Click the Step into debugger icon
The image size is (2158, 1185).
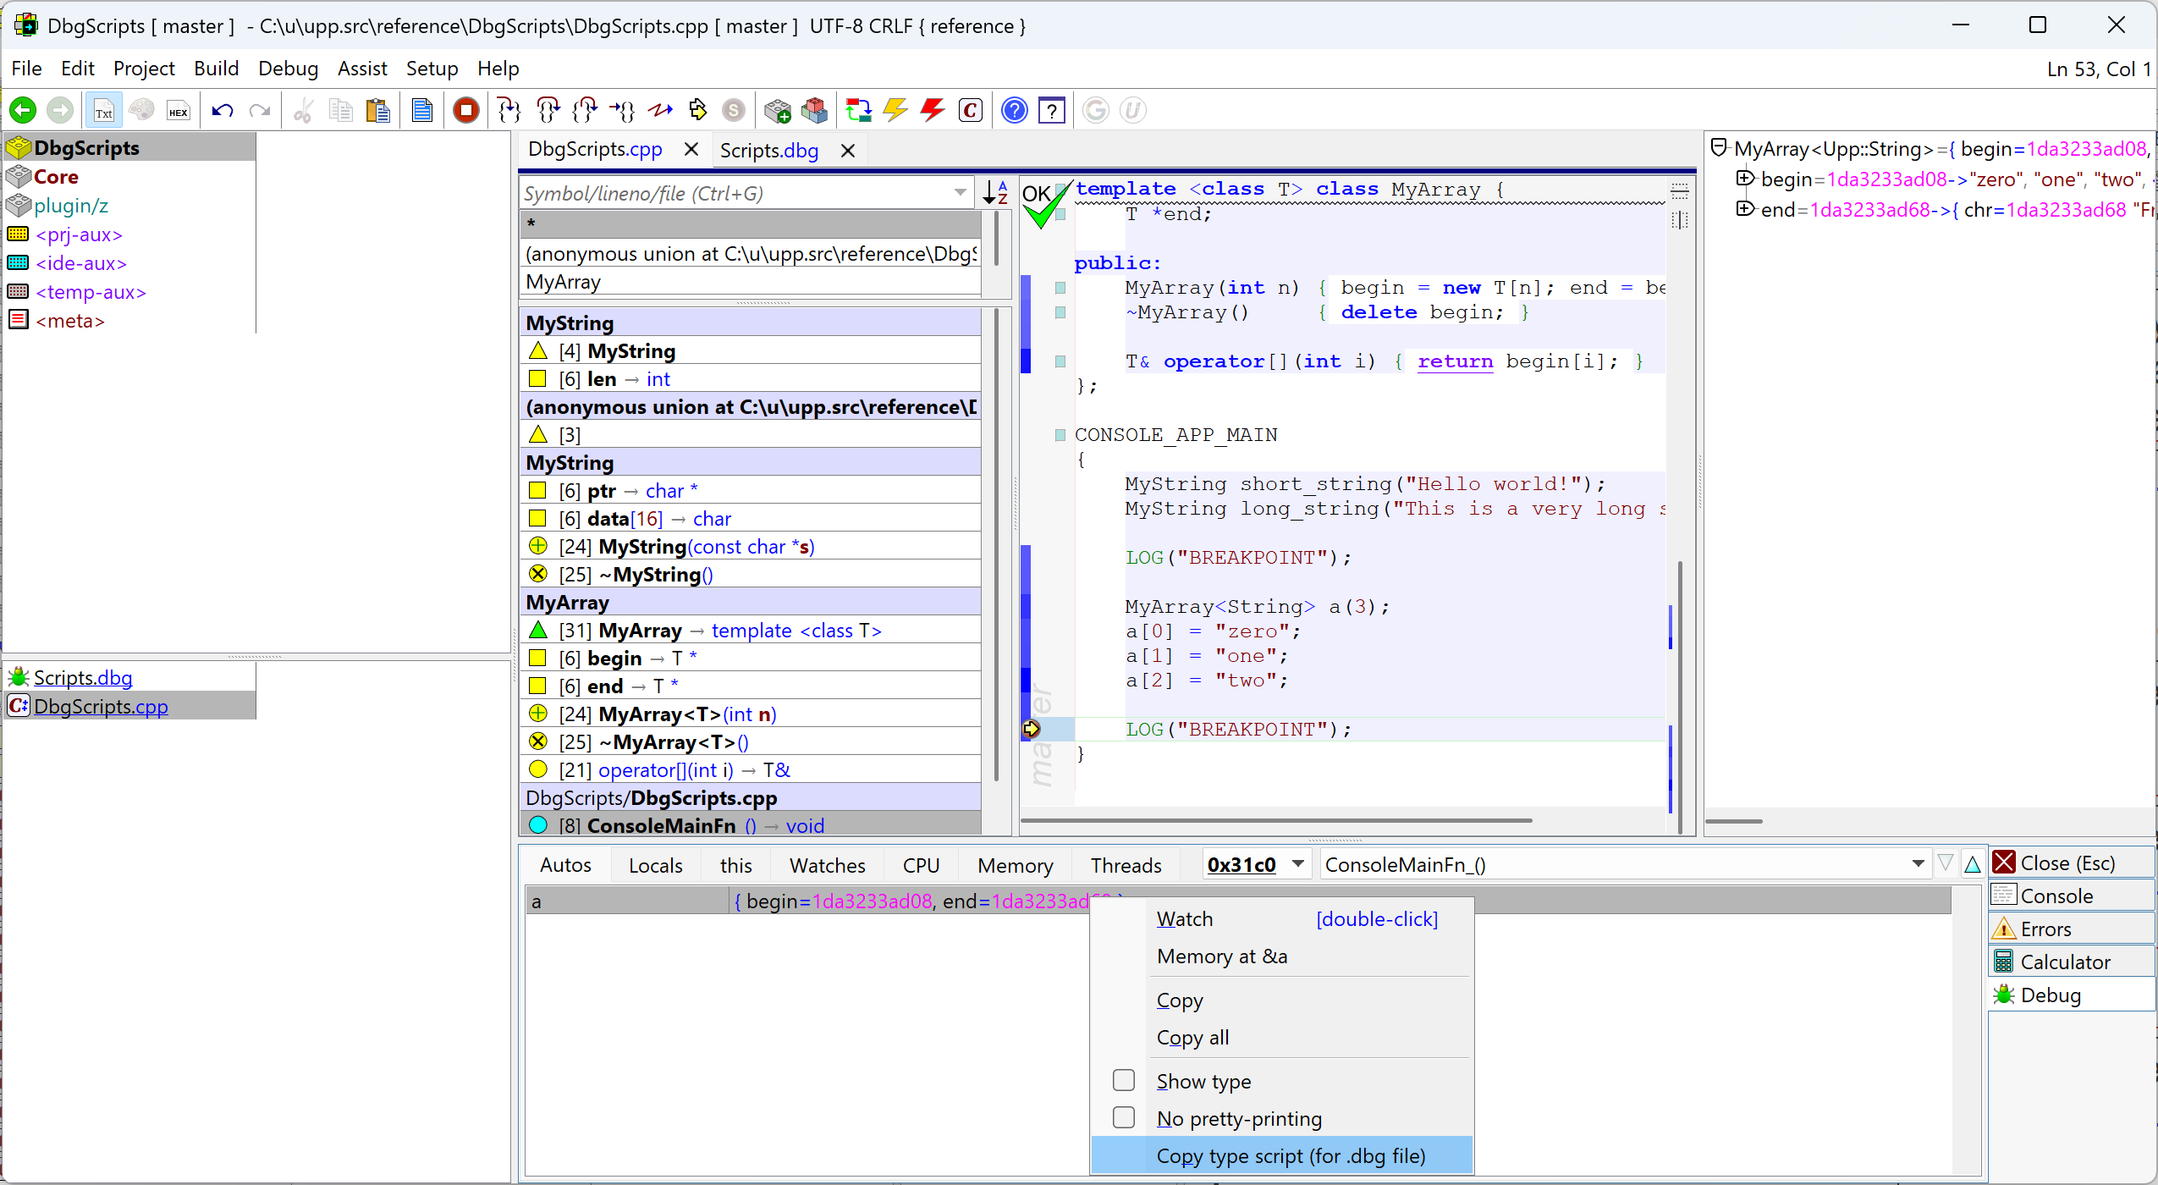508,110
